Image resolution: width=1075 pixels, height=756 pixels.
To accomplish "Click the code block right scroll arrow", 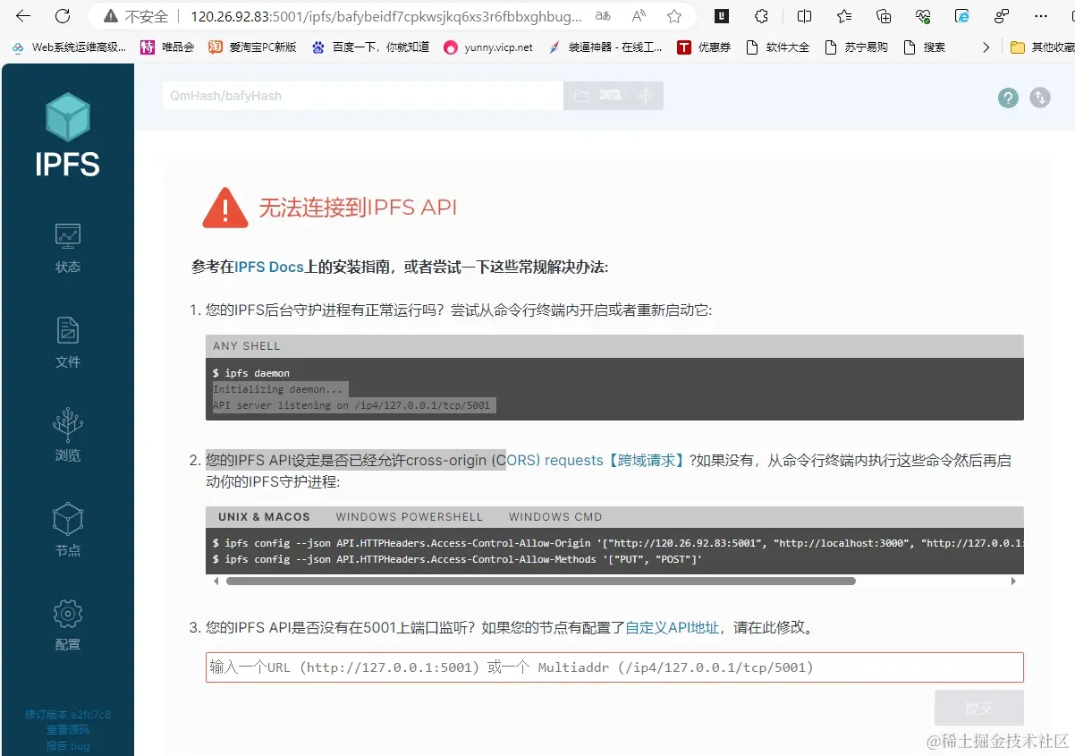I will pos(1013,581).
